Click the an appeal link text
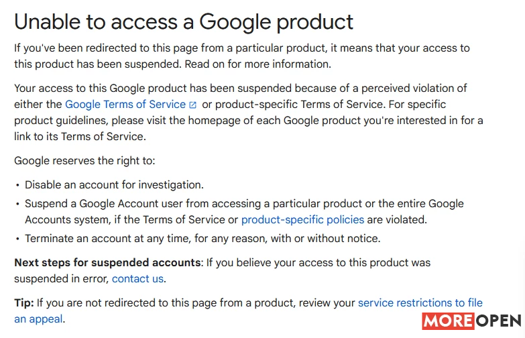 pyautogui.click(x=38, y=319)
